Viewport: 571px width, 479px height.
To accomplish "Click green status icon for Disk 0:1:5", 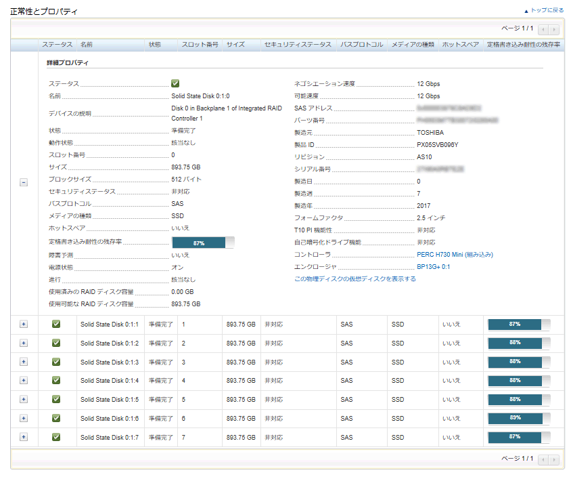I will 56,399.
